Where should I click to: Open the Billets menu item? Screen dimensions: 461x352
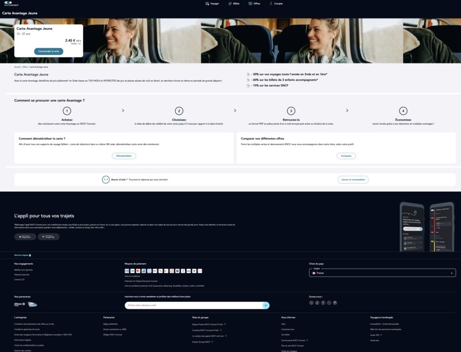pyautogui.click(x=234, y=3)
